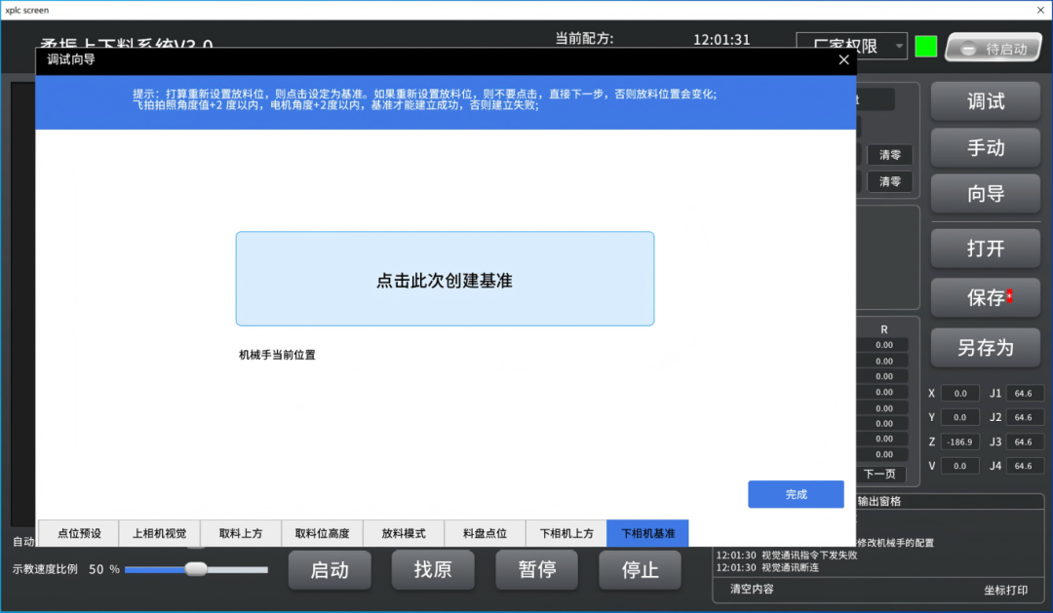1053x613 pixels.
Task: Switch to the 上相机视觉 tab
Action: [159, 533]
